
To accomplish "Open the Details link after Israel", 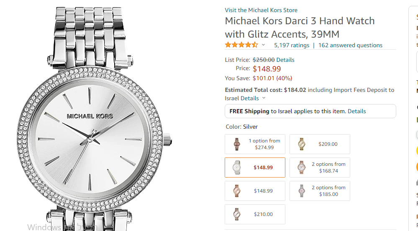I will point(250,99).
